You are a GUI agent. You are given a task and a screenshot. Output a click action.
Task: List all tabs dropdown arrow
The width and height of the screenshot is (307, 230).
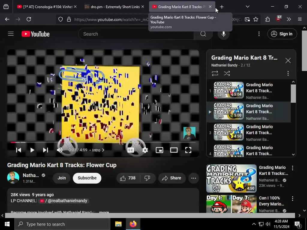[248, 7]
